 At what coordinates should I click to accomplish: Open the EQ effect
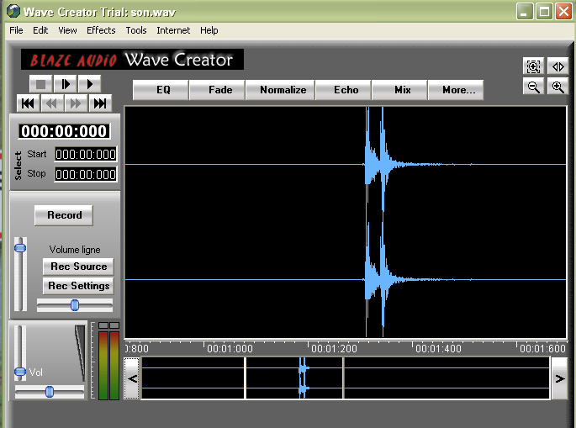[x=161, y=90]
